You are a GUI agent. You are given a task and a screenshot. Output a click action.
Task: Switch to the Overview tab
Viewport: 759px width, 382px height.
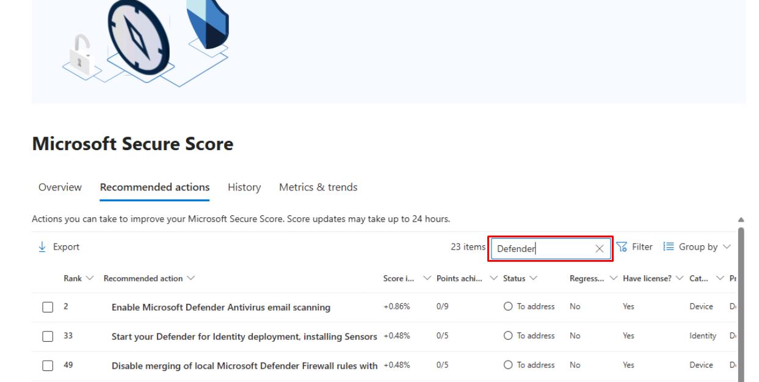click(60, 187)
